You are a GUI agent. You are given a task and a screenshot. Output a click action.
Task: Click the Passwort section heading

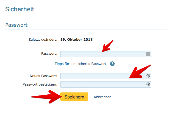16,25
